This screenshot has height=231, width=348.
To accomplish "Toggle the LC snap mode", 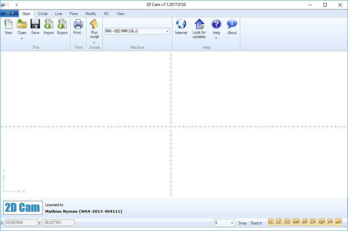I will pyautogui.click(x=279, y=222).
